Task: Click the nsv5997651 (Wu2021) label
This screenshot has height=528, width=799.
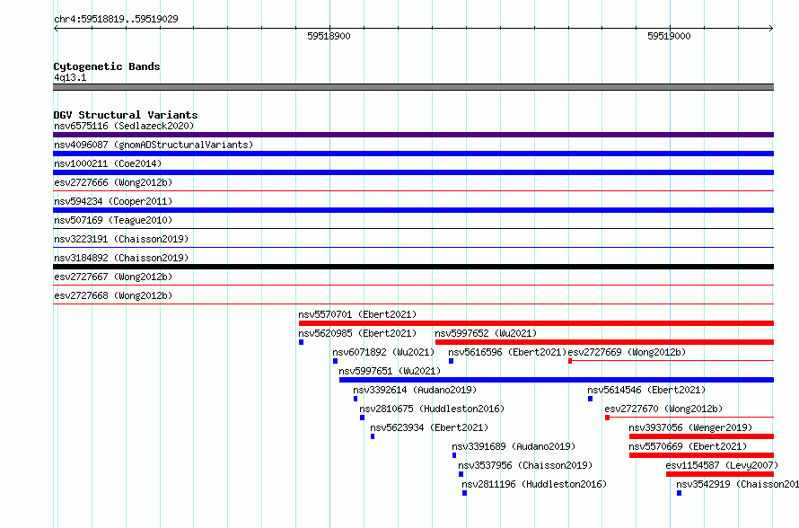Action: pyautogui.click(x=390, y=371)
